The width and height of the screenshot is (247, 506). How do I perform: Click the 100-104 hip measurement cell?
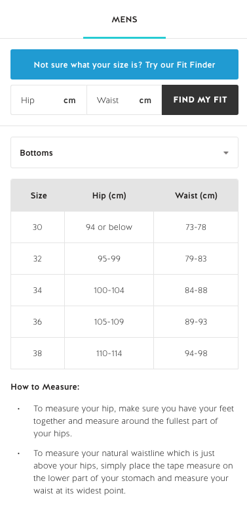pyautogui.click(x=109, y=290)
